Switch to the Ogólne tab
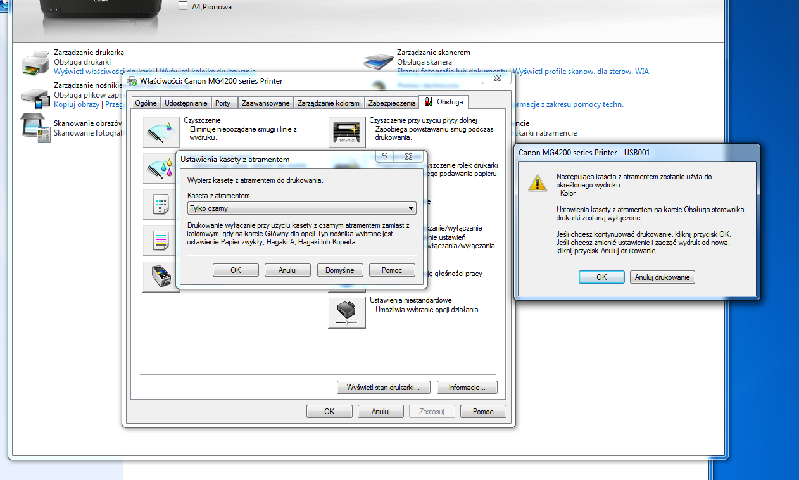 146,103
